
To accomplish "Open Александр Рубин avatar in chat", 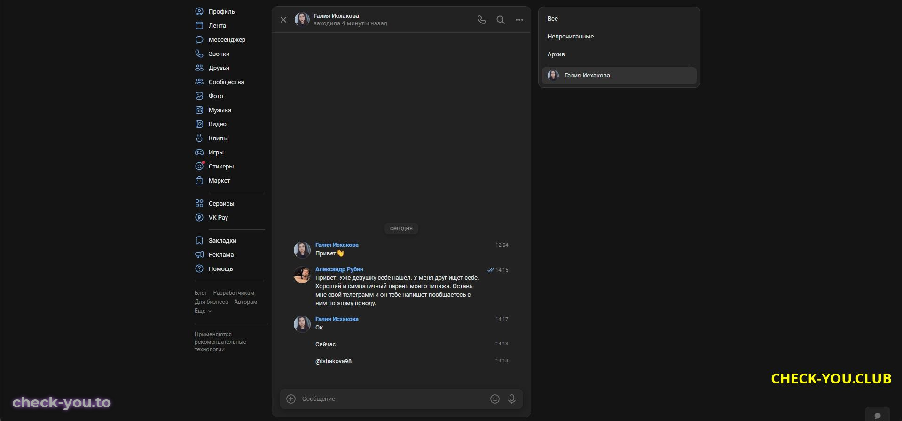I will 302,275.
